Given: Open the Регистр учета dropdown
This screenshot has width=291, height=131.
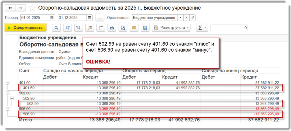Looking at the screenshot, I should pos(171,28).
